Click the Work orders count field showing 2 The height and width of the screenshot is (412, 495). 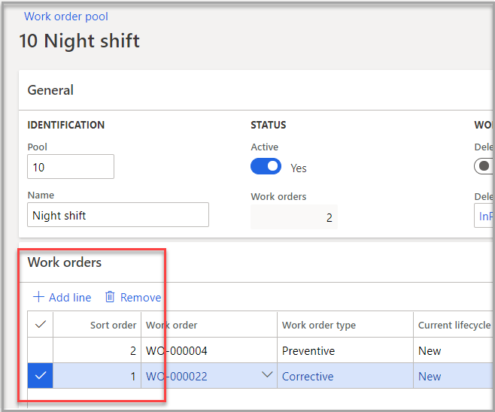point(294,217)
